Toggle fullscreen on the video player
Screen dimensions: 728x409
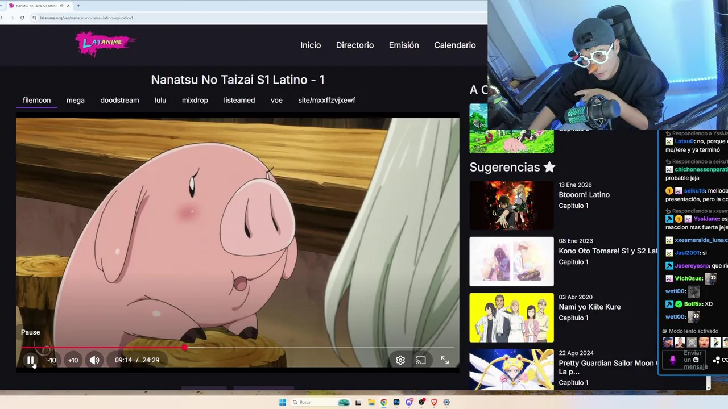point(445,360)
